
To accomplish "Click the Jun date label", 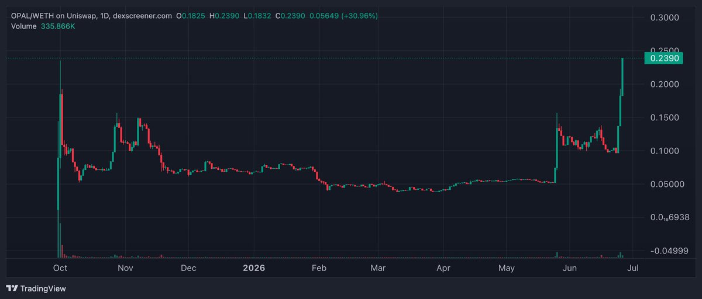I will 571,269.
